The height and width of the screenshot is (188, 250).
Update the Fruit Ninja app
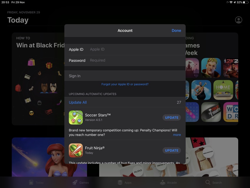[x=172, y=151]
